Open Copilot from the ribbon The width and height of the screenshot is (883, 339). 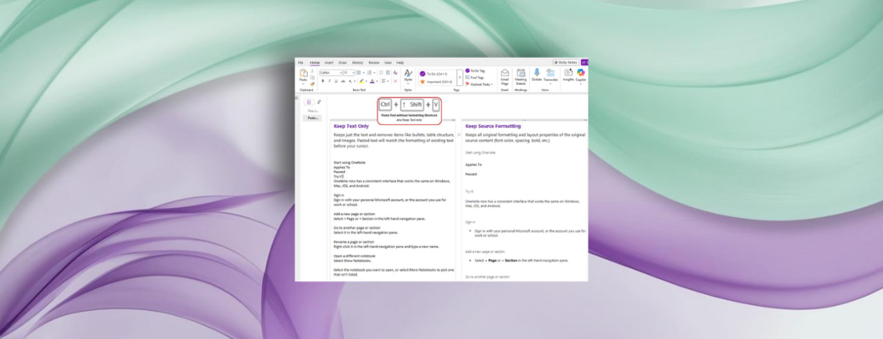click(x=581, y=74)
